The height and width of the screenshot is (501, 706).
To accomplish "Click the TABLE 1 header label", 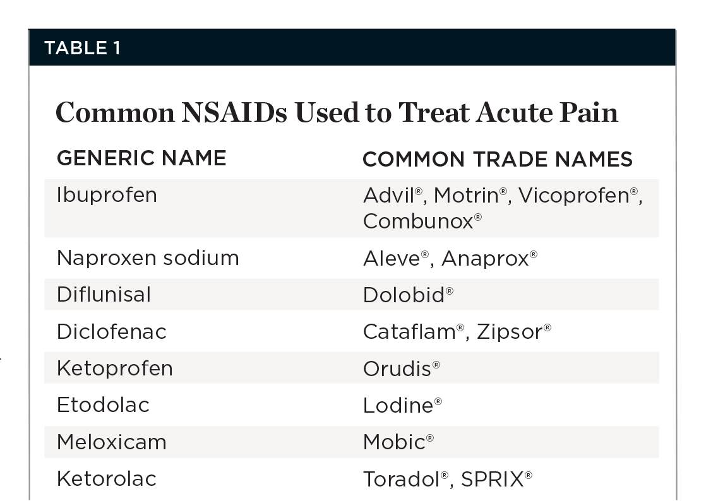I will (x=82, y=49).
